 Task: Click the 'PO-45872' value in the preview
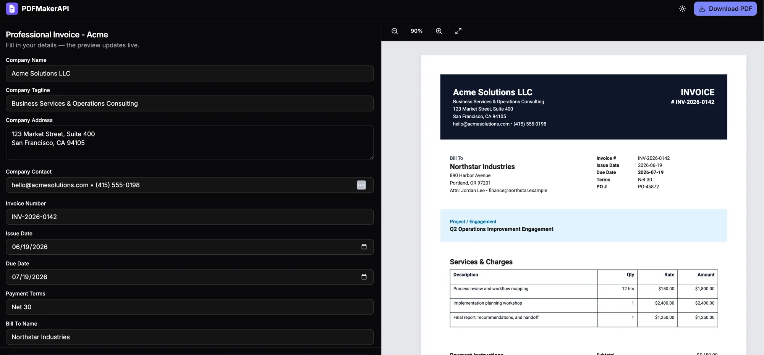point(648,187)
